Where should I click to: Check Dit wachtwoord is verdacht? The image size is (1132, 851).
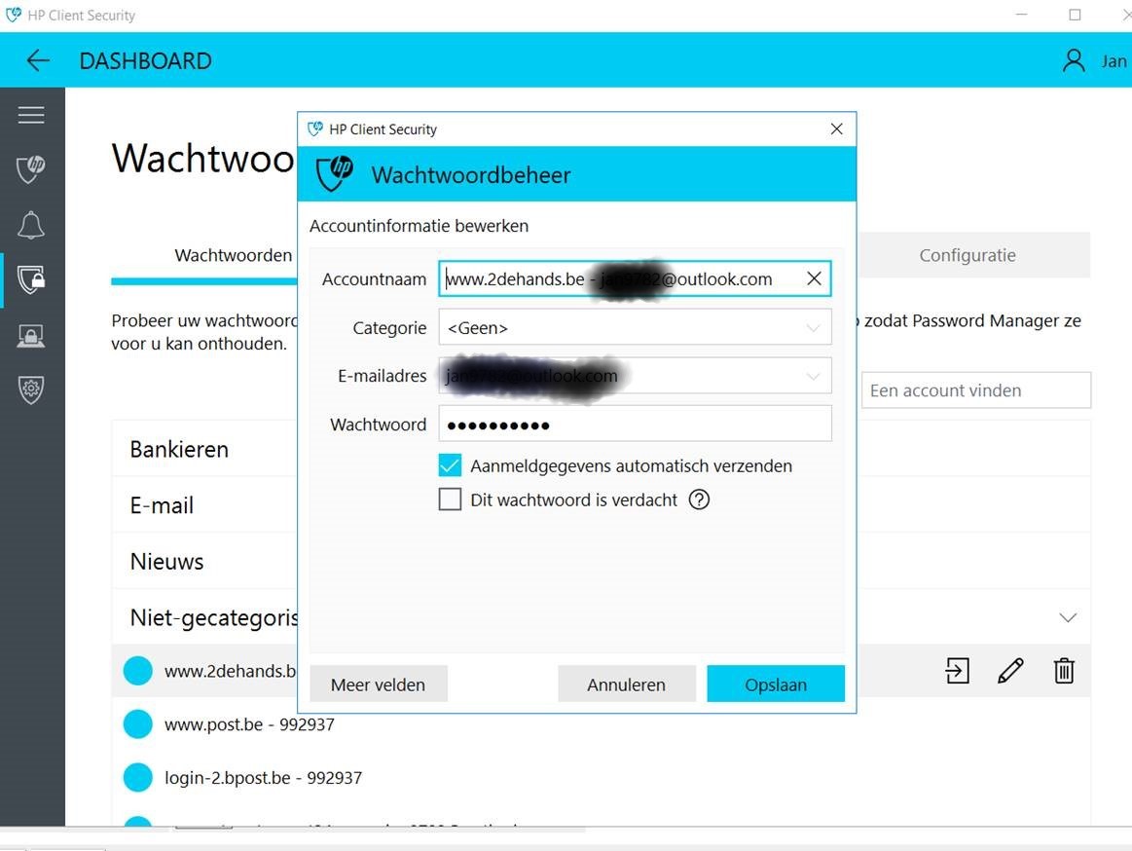click(x=450, y=499)
